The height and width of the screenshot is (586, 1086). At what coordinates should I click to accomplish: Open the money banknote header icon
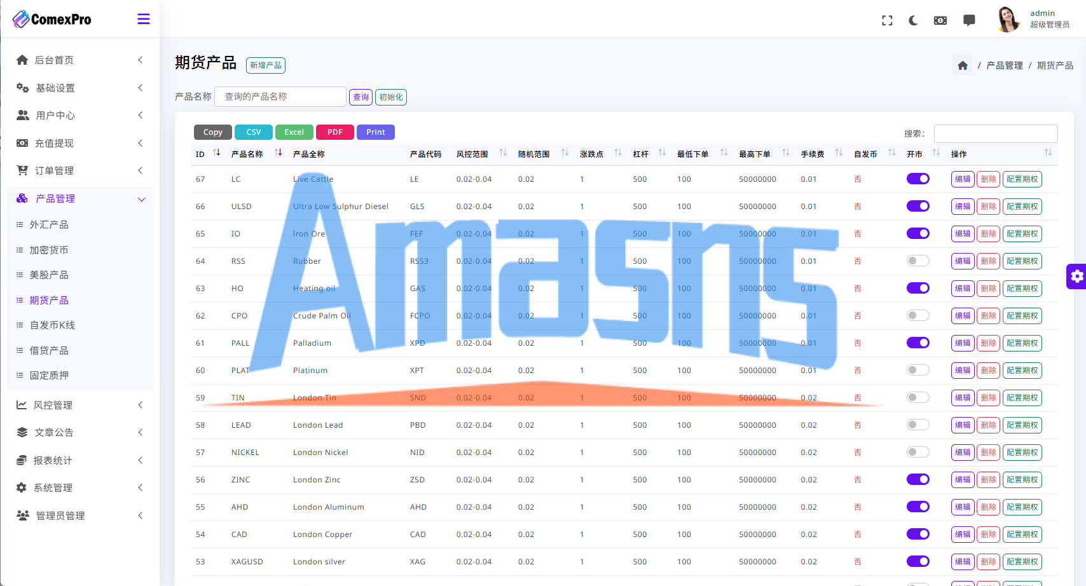pos(940,20)
